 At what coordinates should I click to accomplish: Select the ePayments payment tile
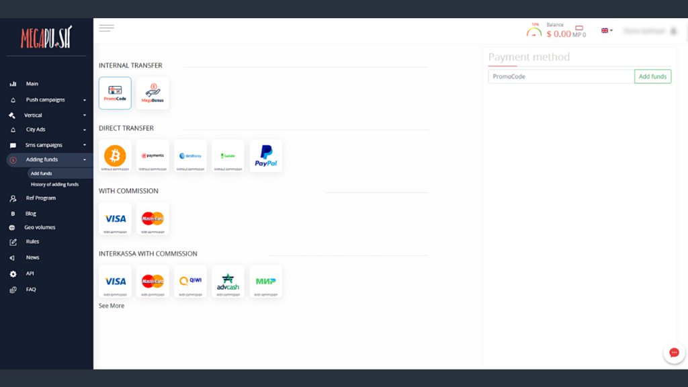(x=153, y=156)
